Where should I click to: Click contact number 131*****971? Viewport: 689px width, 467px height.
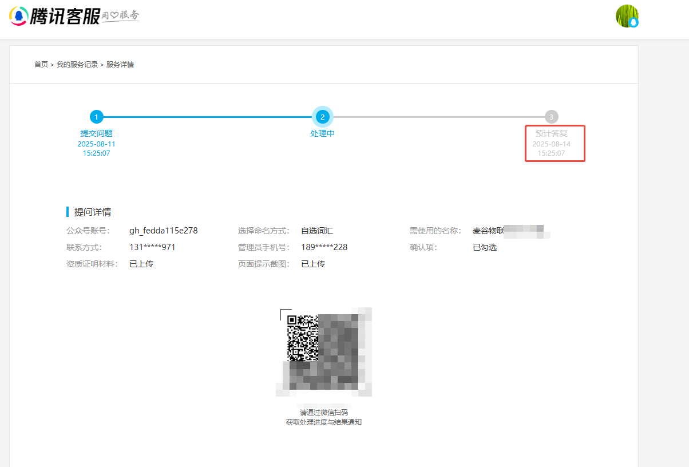pyautogui.click(x=153, y=247)
